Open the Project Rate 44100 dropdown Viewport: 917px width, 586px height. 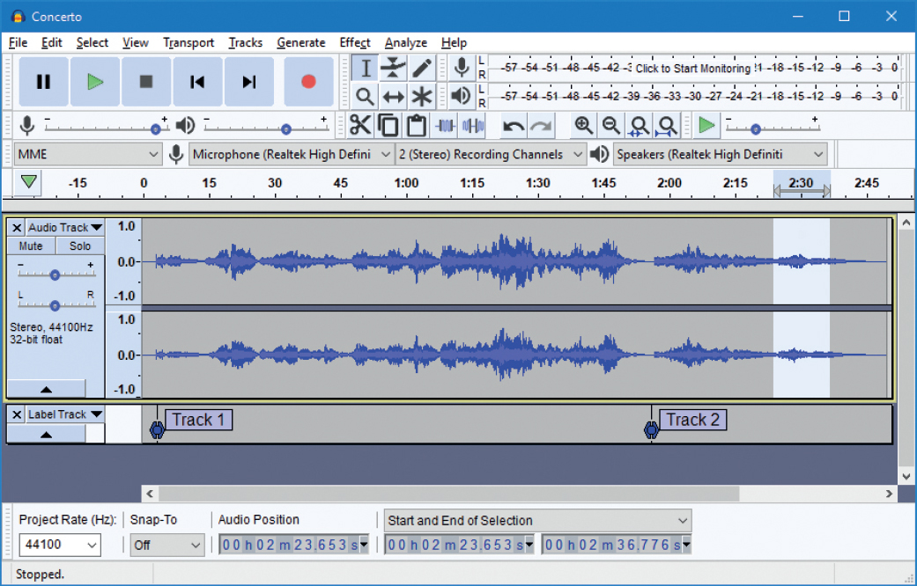(x=60, y=545)
